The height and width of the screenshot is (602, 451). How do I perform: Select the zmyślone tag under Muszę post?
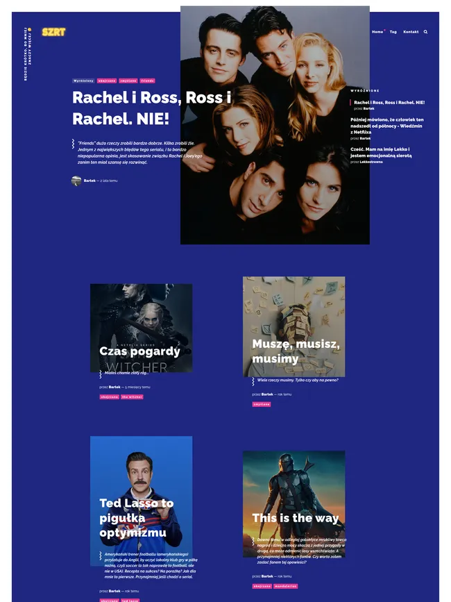click(262, 404)
